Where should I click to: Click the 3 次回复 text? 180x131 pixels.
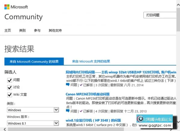point(102,85)
